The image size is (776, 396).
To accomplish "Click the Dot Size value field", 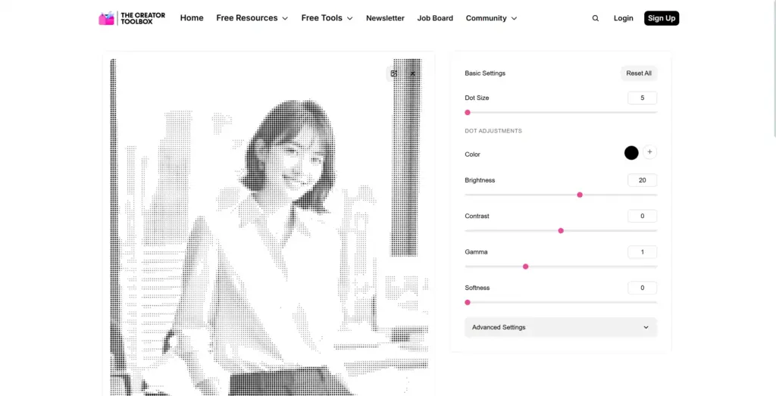I will pyautogui.click(x=642, y=98).
